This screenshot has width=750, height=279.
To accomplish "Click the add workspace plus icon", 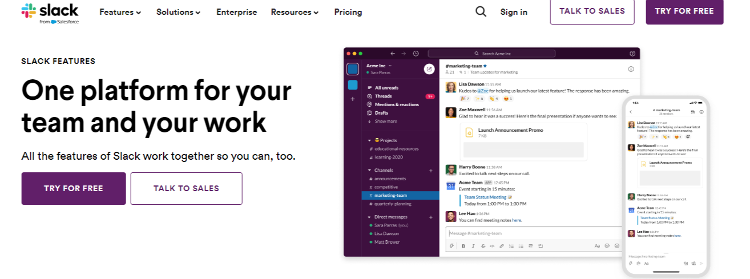I will pos(353,99).
